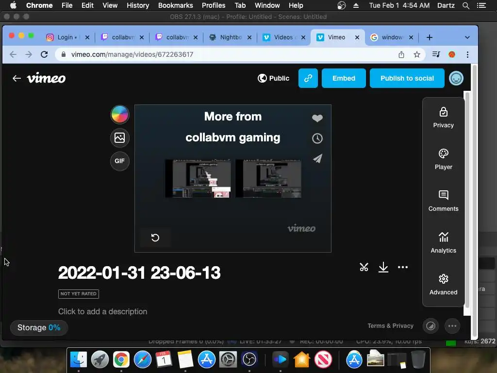Open the Chrome media control icon

[x=436, y=54]
